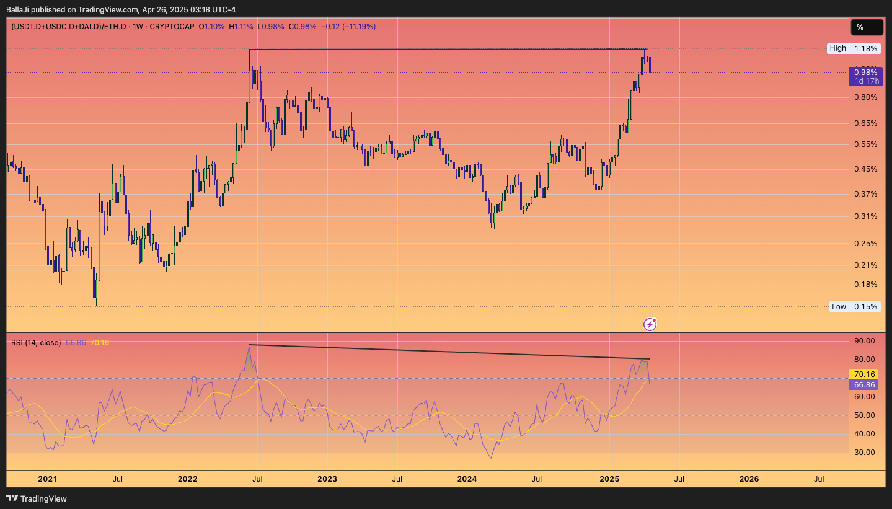Click the 0.21% price axis label
Viewport: 892px width, 509px height.
click(x=865, y=265)
